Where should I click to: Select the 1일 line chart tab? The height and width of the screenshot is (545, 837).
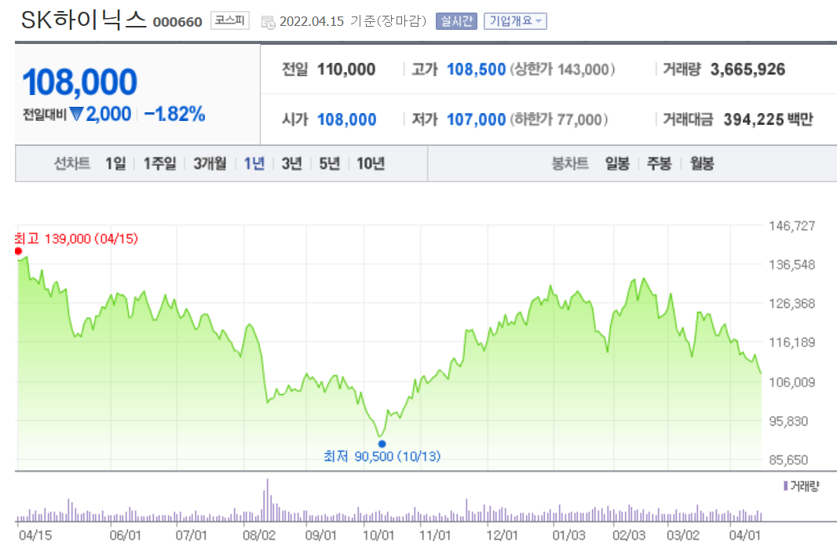115,163
